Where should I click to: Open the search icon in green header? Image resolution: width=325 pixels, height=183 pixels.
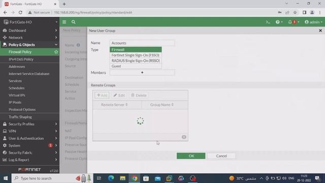pos(73,22)
